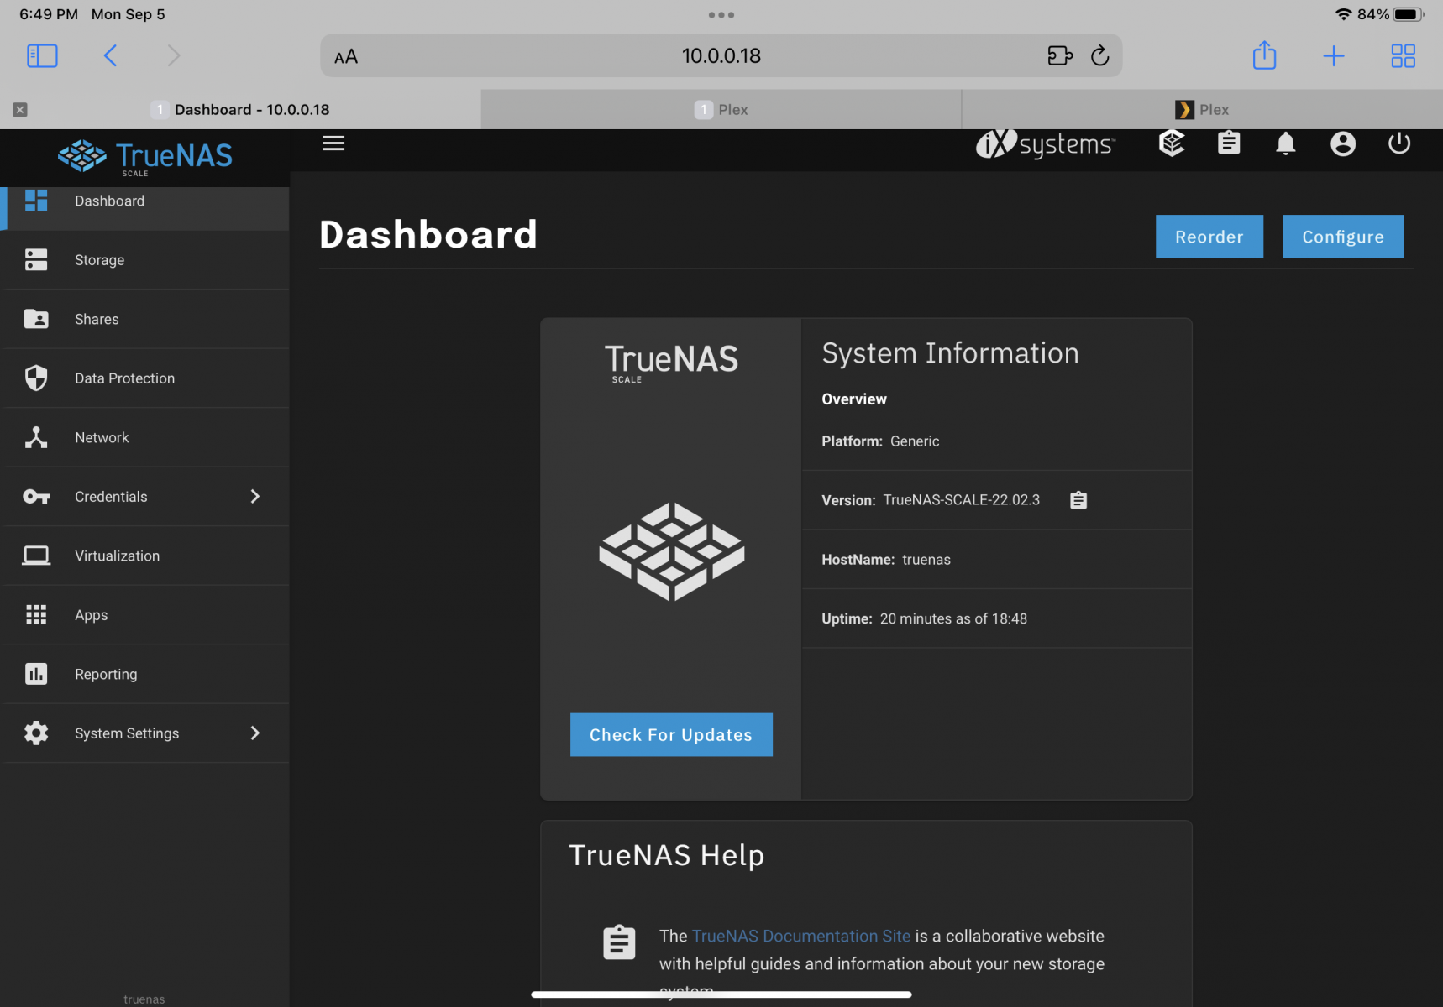Close the Dashboard tab with the X

(x=20, y=110)
